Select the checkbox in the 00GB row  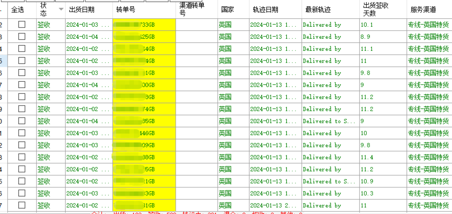22,85
